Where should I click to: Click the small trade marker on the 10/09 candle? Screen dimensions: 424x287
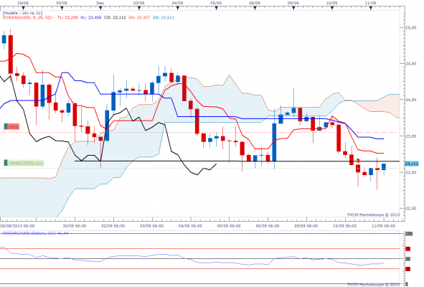point(358,161)
